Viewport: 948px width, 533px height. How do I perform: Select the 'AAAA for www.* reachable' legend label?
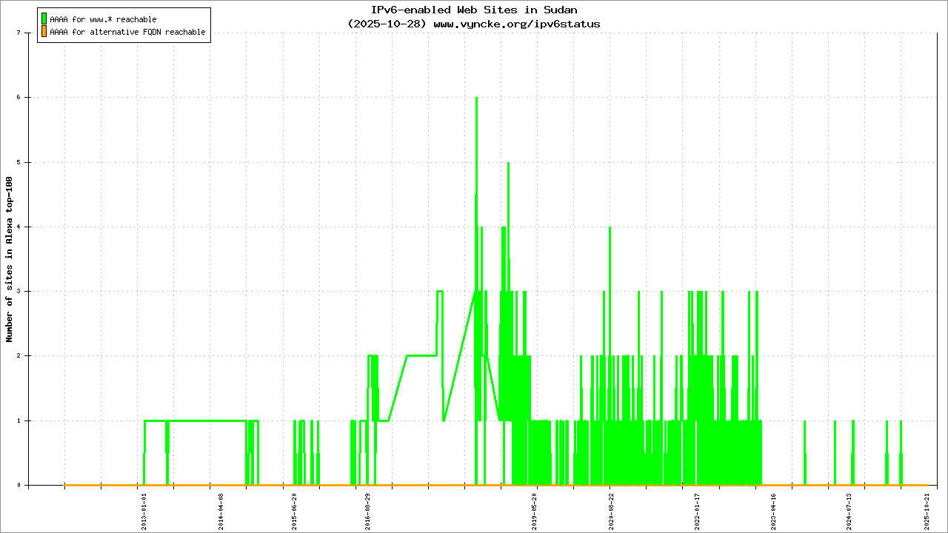pos(103,19)
